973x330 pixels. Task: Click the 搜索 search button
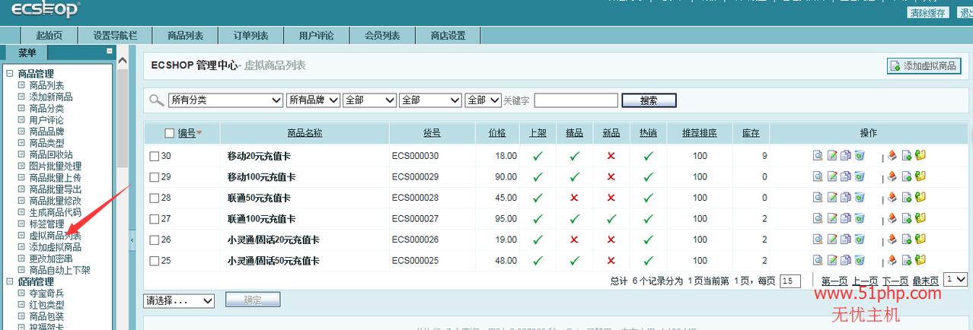[649, 100]
